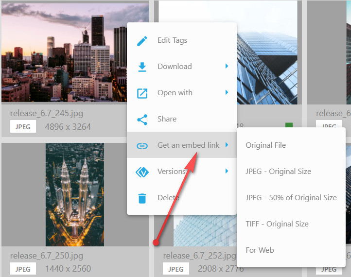Click the green color label square
This screenshot has width=351, height=277.
[289, 126]
